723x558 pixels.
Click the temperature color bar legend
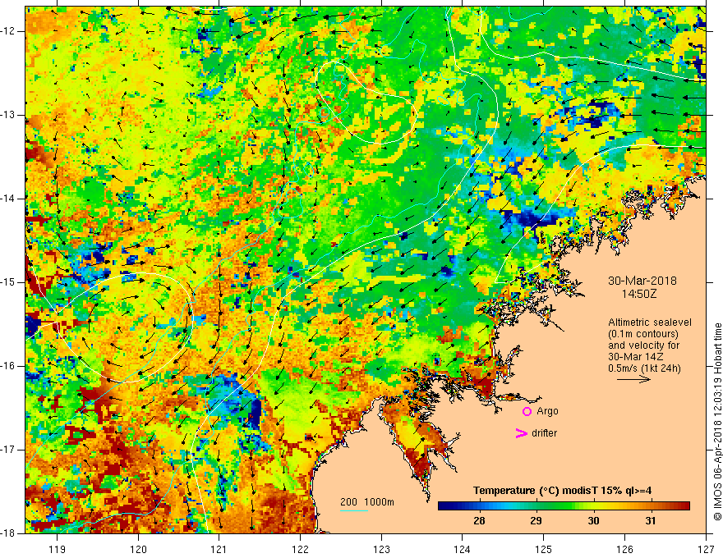point(564,506)
